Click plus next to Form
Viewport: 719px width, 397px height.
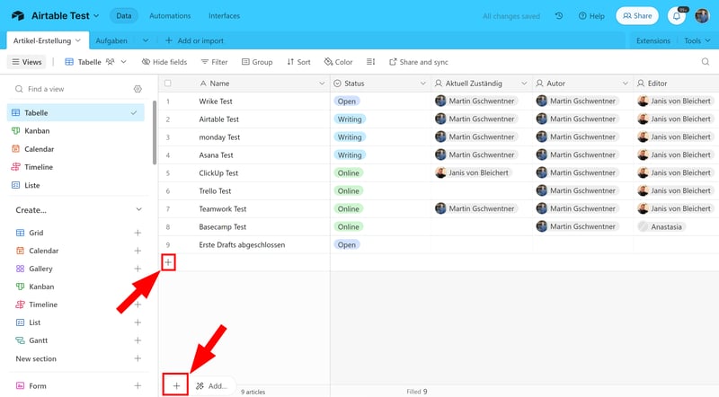click(x=138, y=386)
